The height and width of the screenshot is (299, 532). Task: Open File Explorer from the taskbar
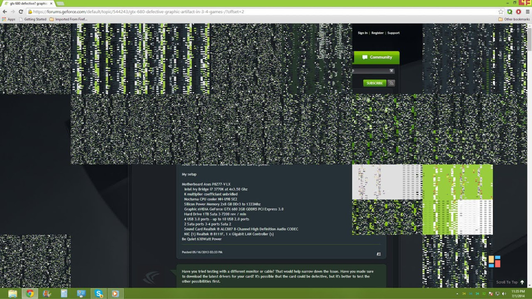[x=12, y=294]
